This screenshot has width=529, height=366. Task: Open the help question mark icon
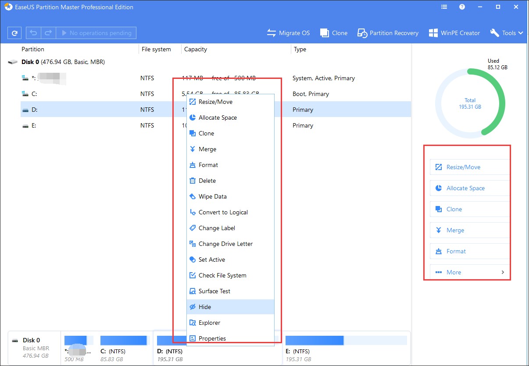[462, 7]
